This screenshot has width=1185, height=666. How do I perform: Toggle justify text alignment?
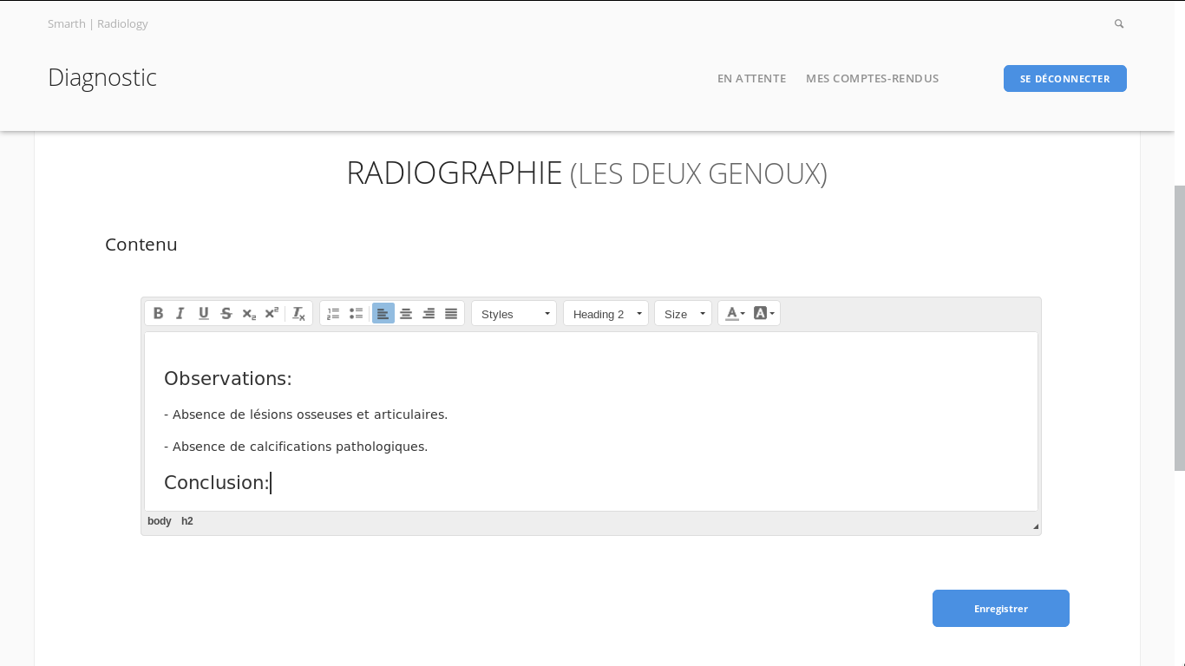[451, 313]
